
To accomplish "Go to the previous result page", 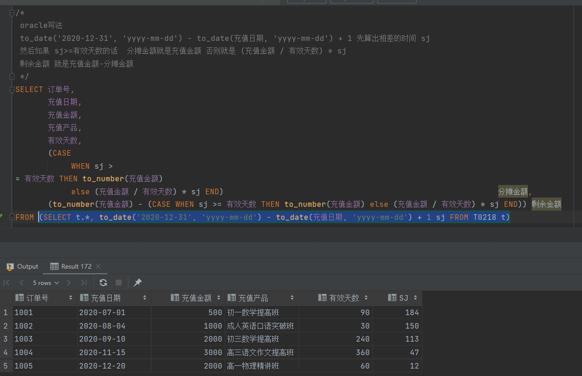I will pyautogui.click(x=21, y=283).
